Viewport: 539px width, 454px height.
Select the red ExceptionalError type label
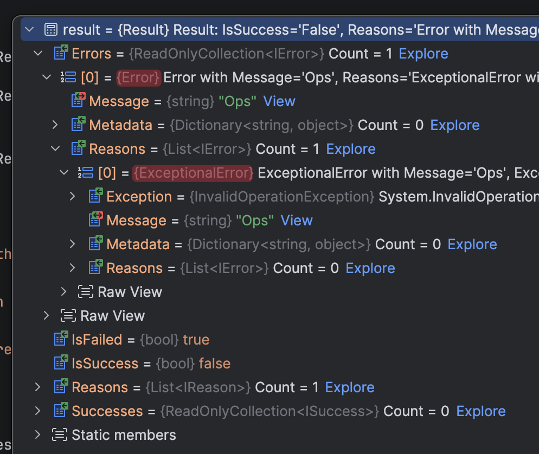point(193,173)
